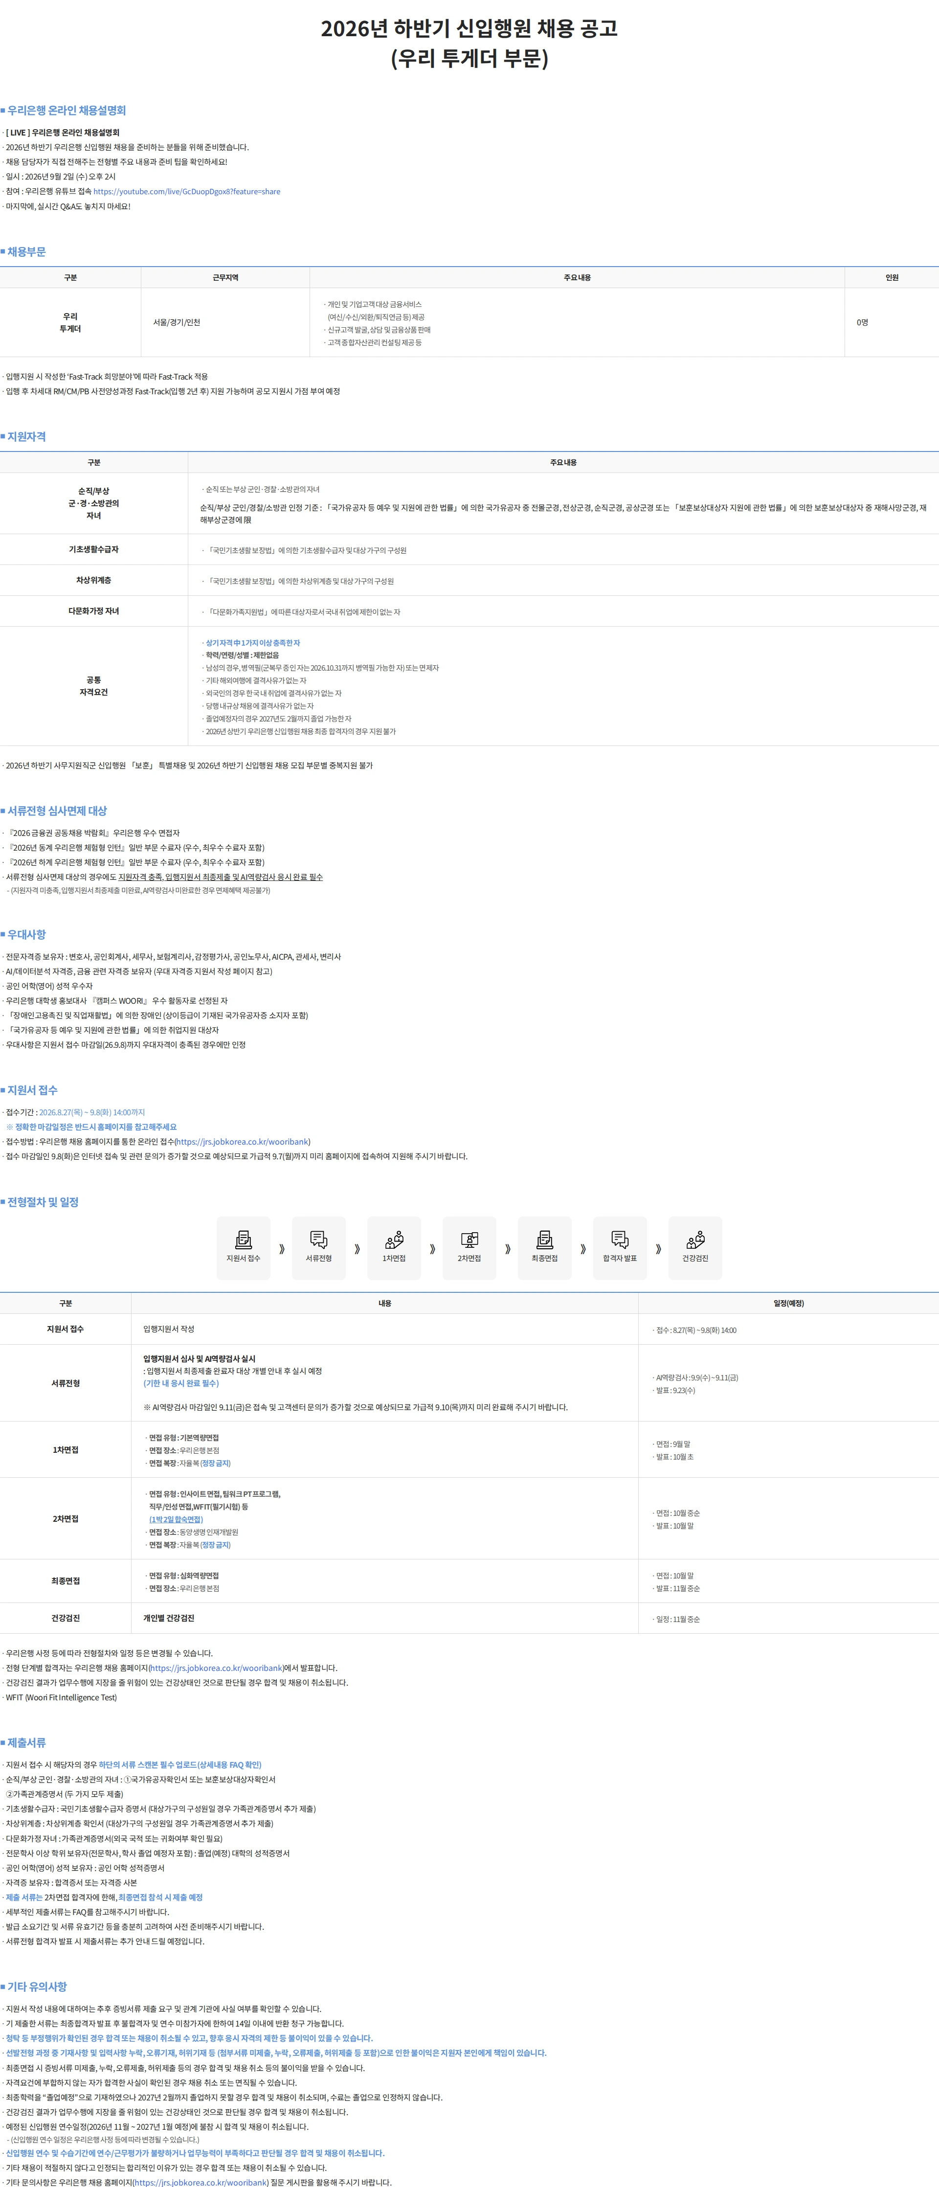The width and height of the screenshot is (939, 2187).
Task: Click the 발표 : 9.23(수) schedule entry
Action: click(x=676, y=1391)
